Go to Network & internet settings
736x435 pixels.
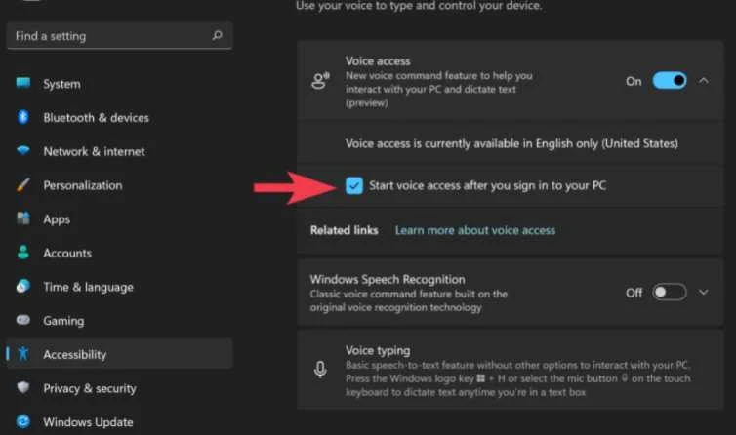[119, 151]
